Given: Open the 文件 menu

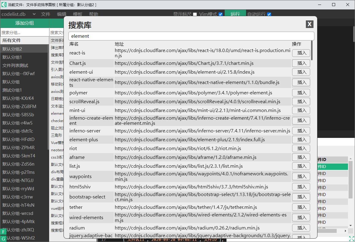Looking at the screenshot, I should [x=45, y=14].
